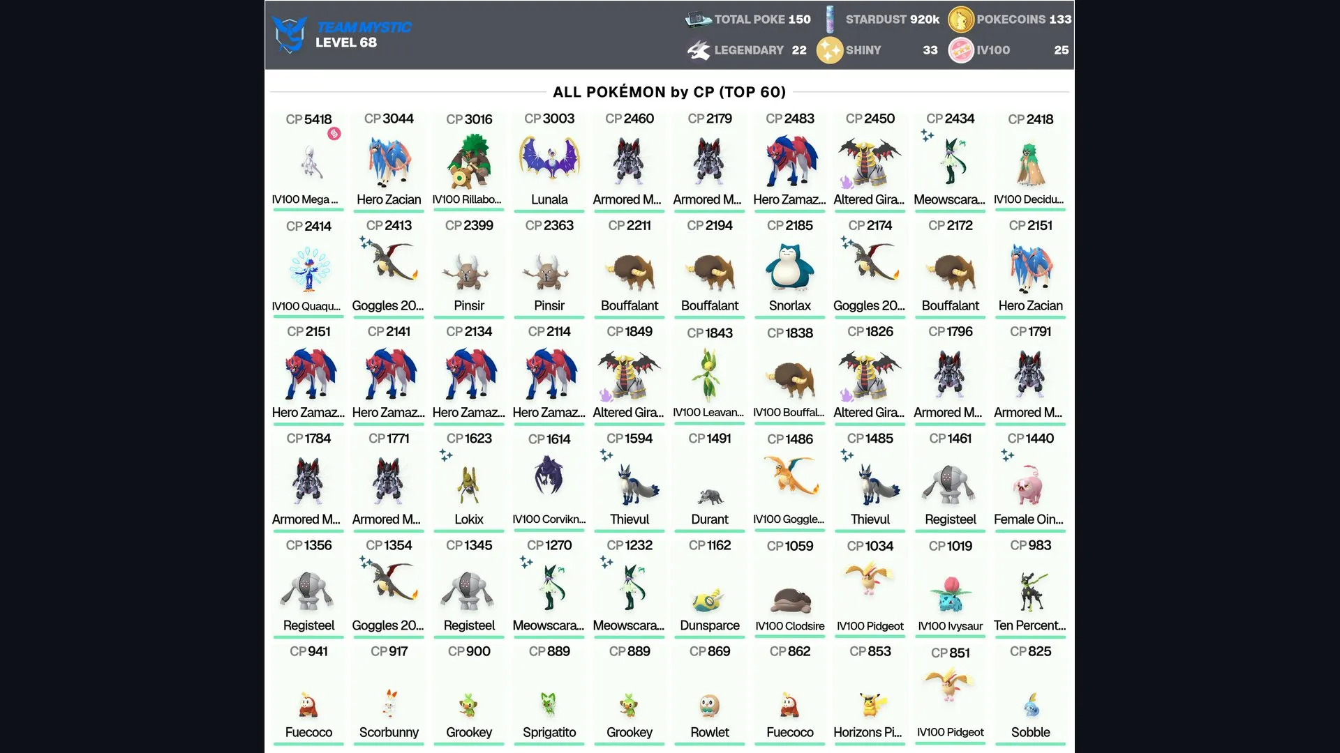This screenshot has width=1340, height=753.
Task: Select the Sprigatito CP 889 sprite
Action: click(x=549, y=704)
